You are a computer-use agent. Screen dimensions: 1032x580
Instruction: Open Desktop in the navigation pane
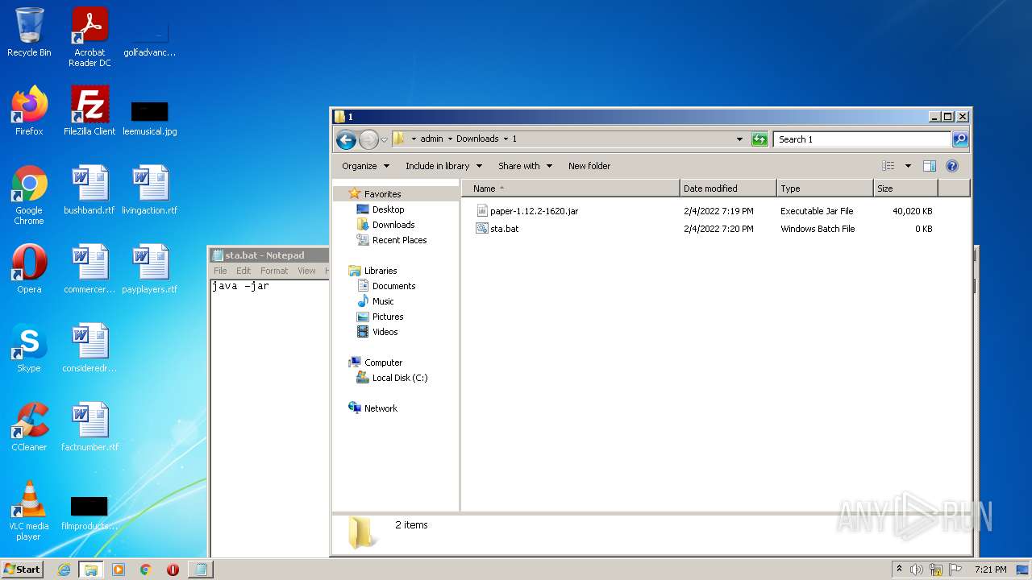click(388, 209)
